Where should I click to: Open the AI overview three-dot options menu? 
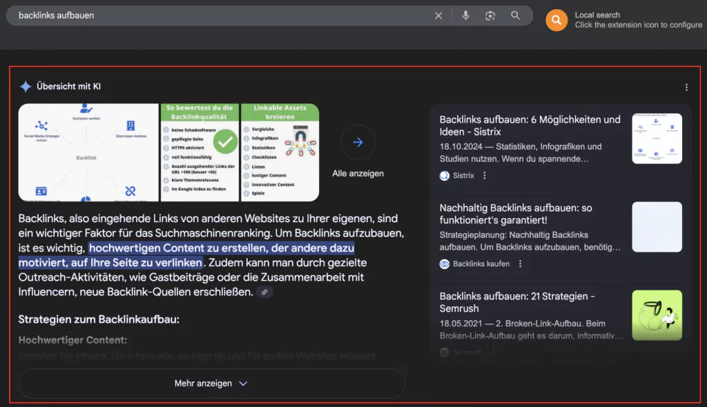pos(686,88)
